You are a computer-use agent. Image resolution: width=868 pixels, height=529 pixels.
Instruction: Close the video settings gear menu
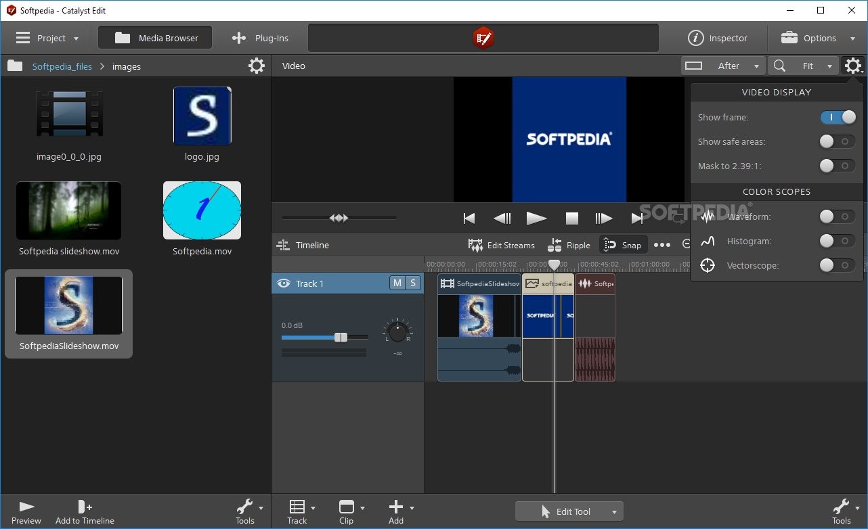853,66
